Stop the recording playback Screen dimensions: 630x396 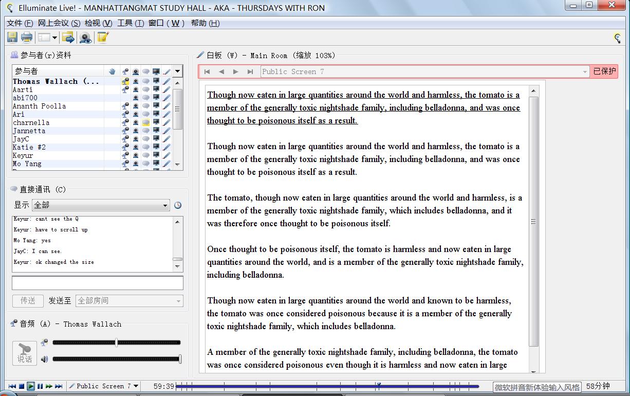point(22,386)
